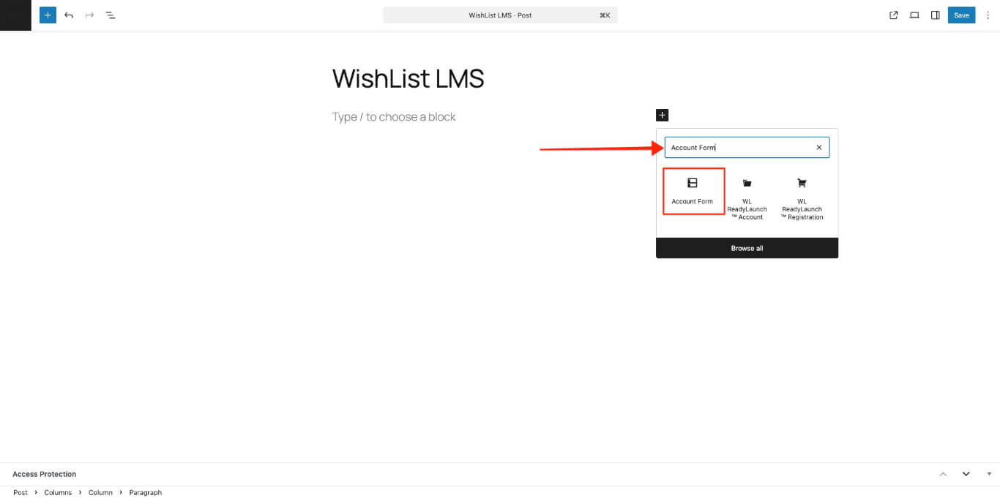Screen dimensions: 1000x498
Task: Move Access Protection panel down
Action: coord(966,474)
